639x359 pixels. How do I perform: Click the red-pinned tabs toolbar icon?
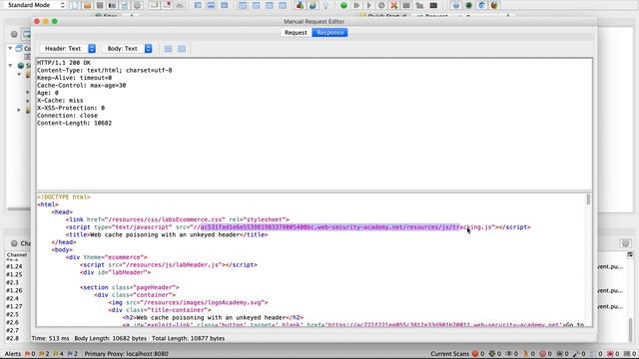tap(167, 5)
